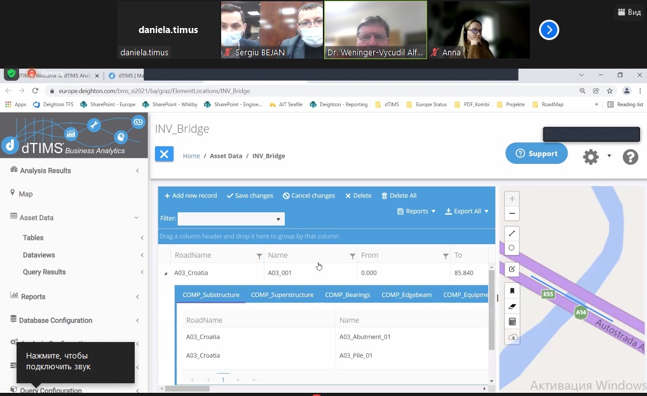
Task: Open the Export All dropdown
Action: [467, 211]
